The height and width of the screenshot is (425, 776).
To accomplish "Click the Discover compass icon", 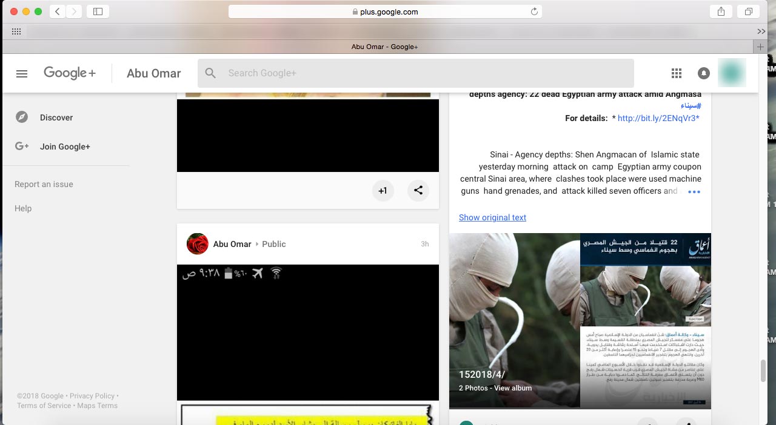I will coord(22,117).
